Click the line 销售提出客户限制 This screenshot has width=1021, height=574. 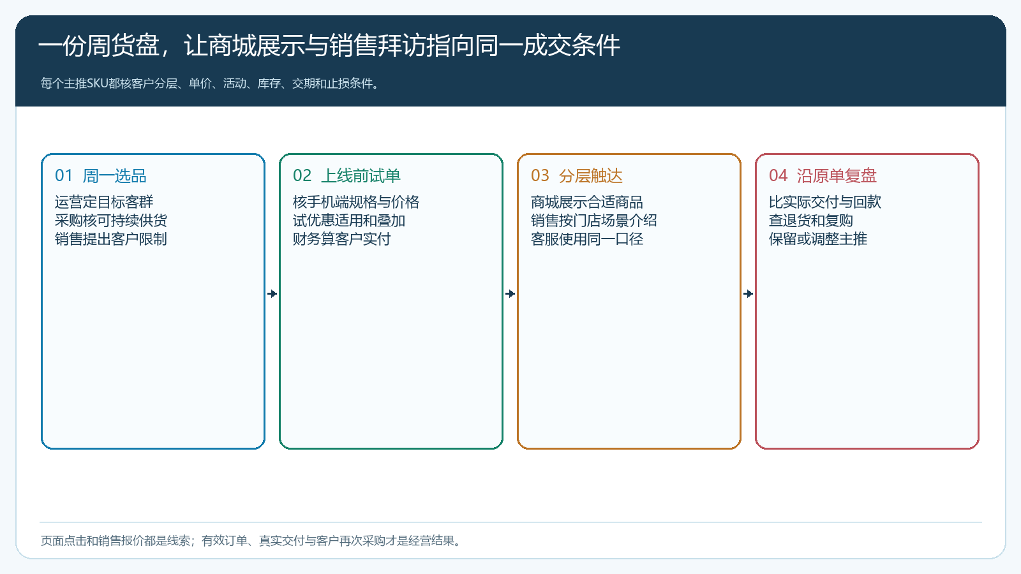[x=111, y=239]
